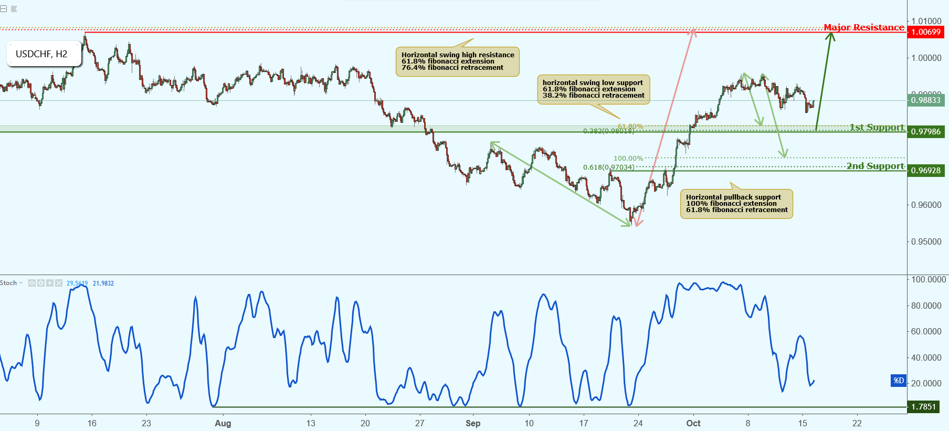Viewport: 949px width, 431px height.
Task: Click the Oct label on the time axis
Action: [693, 423]
